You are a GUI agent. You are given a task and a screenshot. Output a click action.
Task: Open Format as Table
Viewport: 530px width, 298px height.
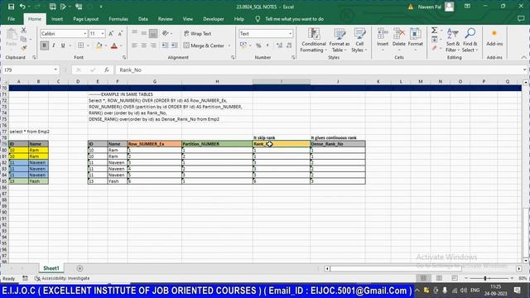(x=339, y=41)
